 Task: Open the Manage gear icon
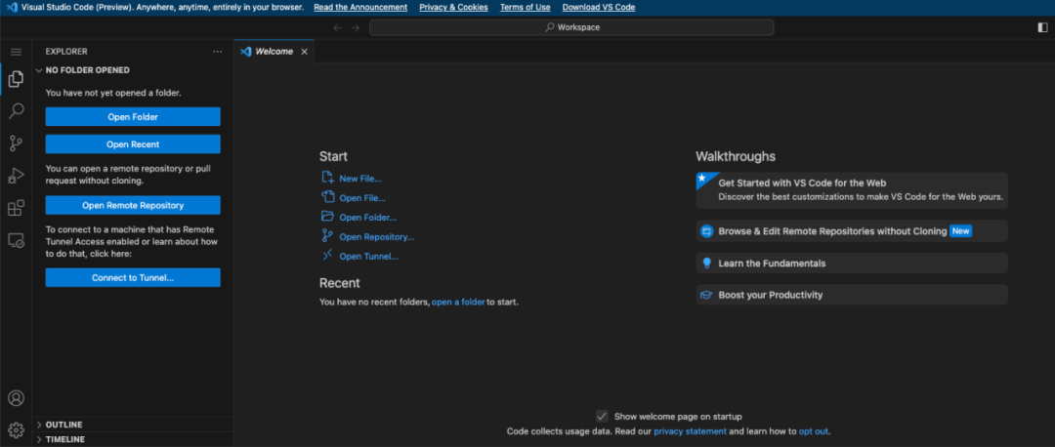point(17,429)
